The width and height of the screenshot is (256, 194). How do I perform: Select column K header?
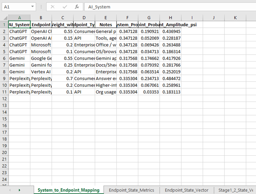[x=235, y=18]
